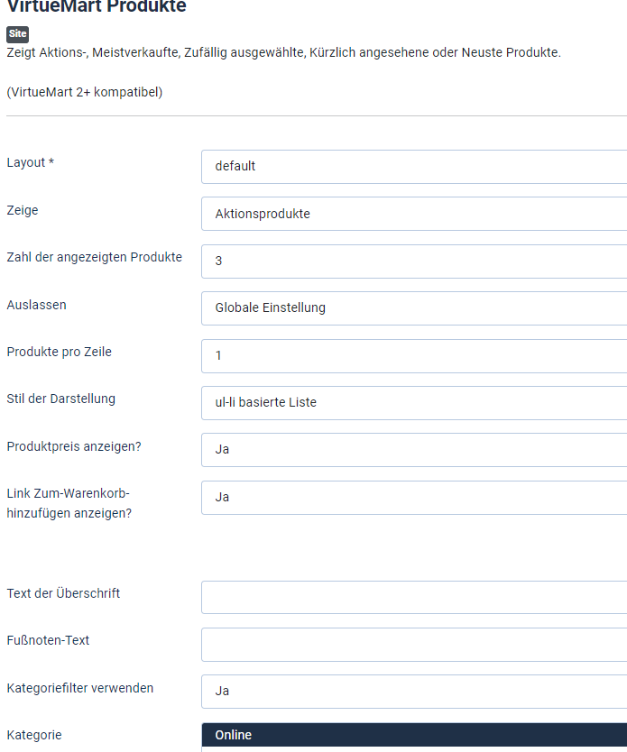Image resolution: width=627 pixels, height=752 pixels.
Task: Click the number of displayed products field
Action: click(413, 261)
